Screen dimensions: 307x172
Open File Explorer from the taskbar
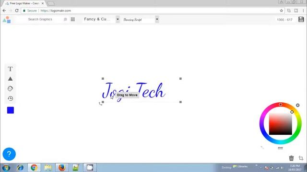point(48,168)
